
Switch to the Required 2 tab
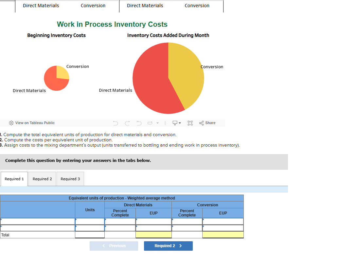[x=42, y=179]
